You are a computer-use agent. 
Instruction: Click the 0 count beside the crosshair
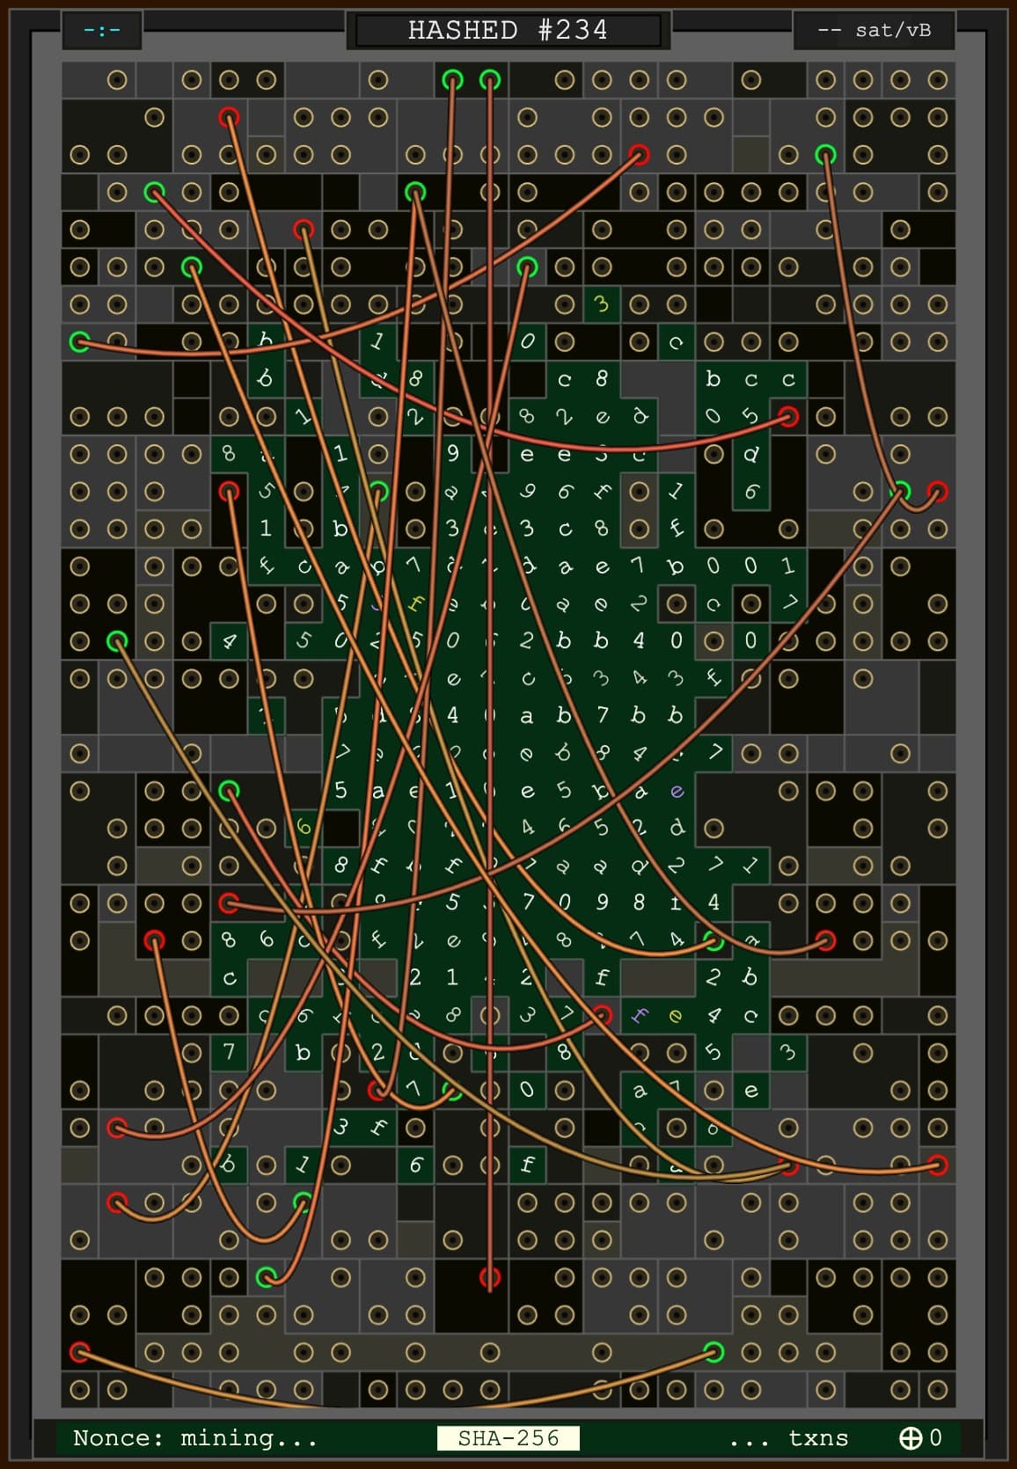pyautogui.click(x=935, y=1437)
